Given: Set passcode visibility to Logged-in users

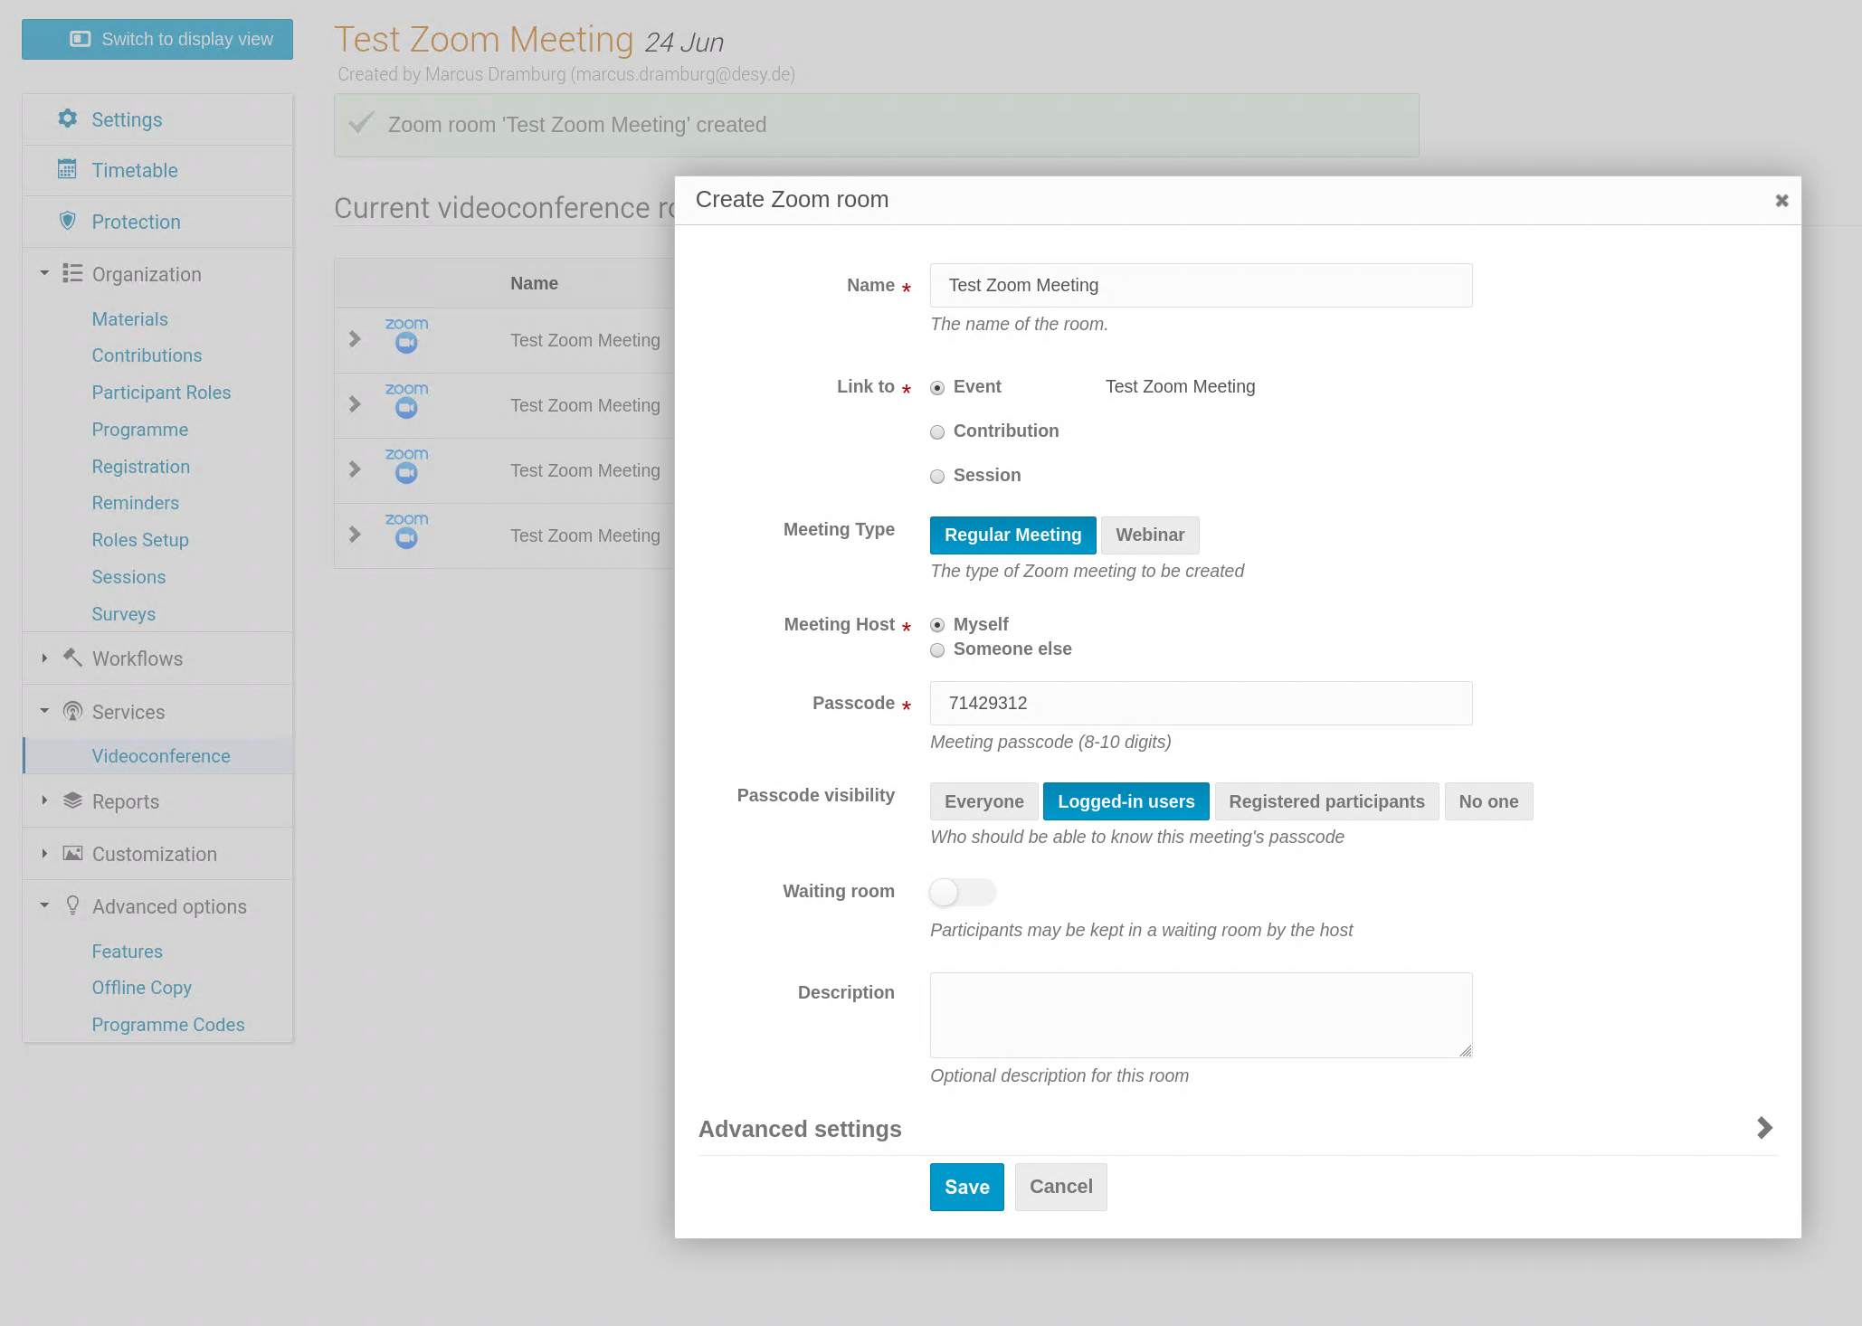Looking at the screenshot, I should 1126,801.
